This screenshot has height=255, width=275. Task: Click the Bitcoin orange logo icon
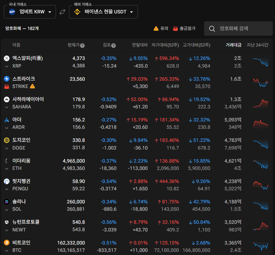pos(7,243)
